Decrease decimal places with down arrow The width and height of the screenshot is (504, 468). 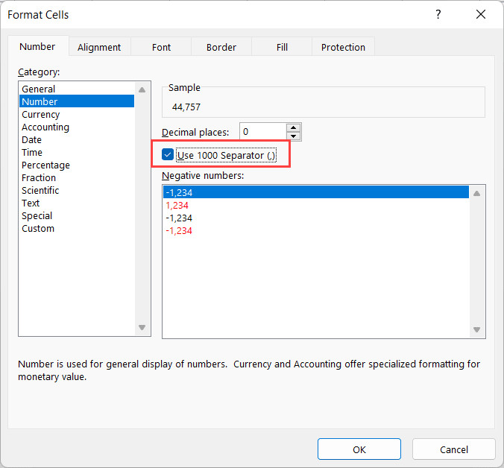point(294,136)
